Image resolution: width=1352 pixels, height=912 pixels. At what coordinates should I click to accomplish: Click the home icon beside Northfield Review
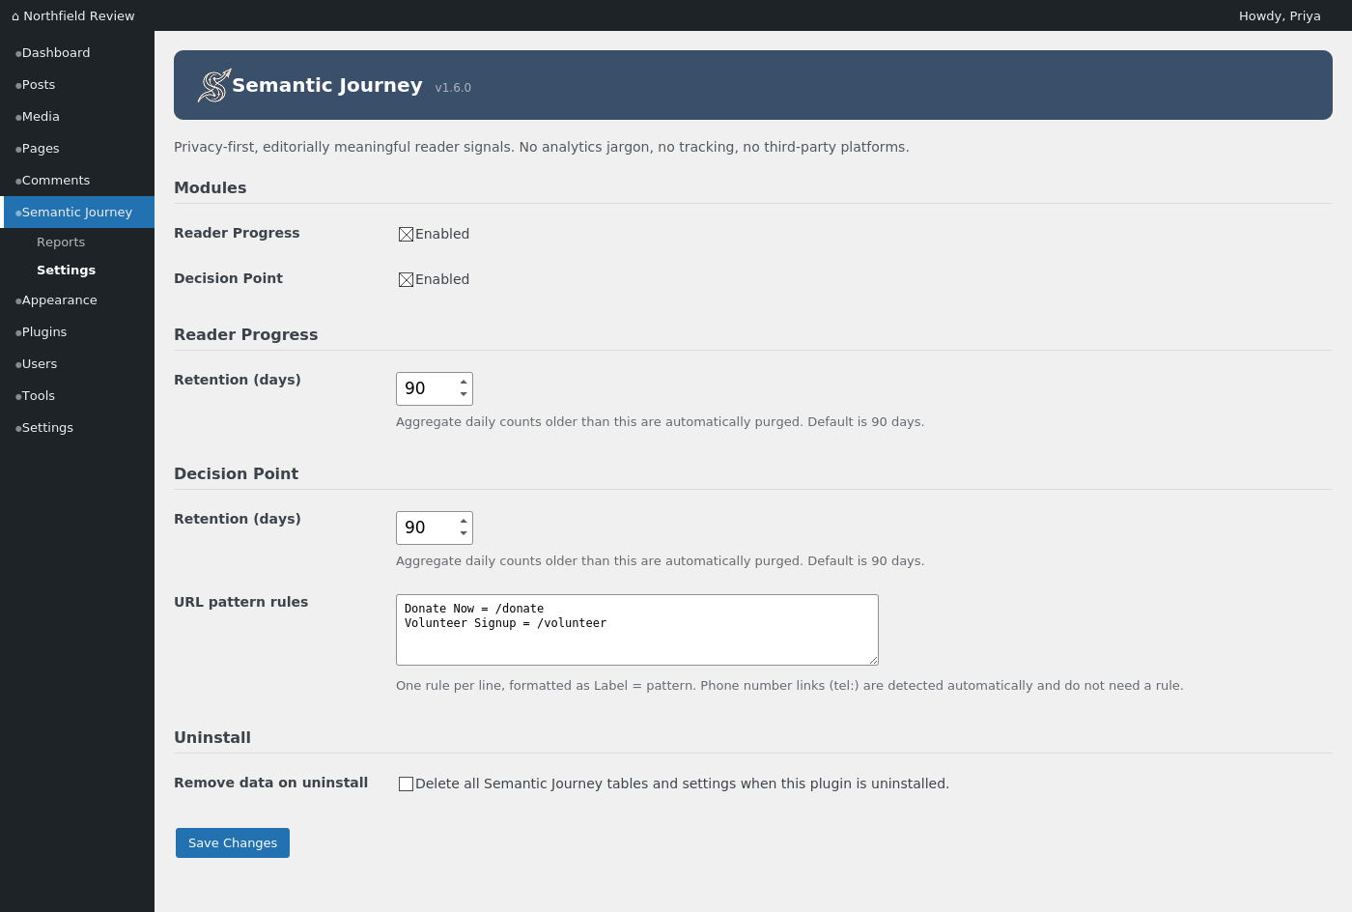[15, 16]
